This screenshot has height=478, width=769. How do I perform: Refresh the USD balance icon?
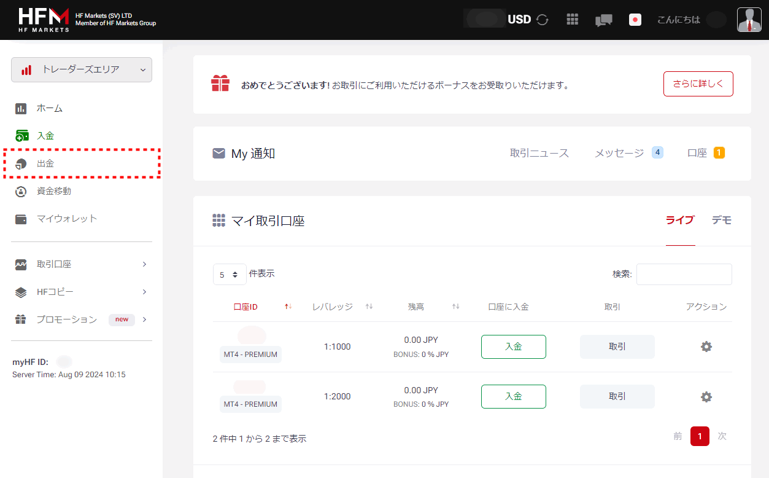[542, 20]
